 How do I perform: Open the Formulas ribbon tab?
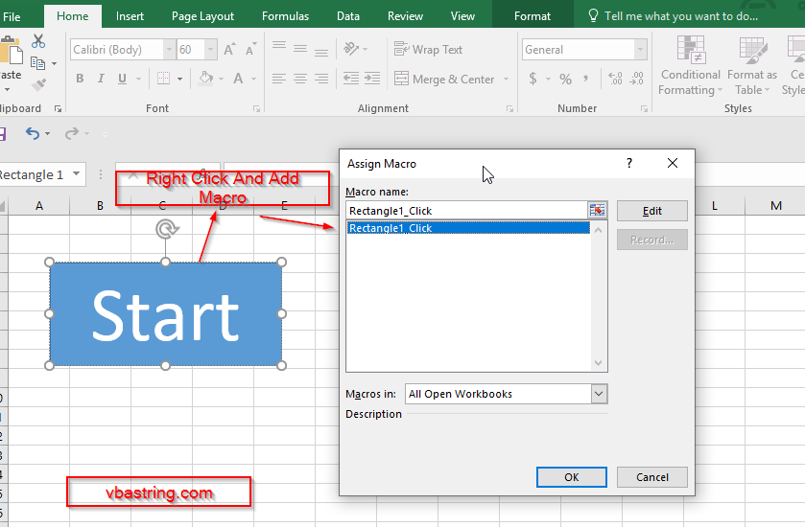(x=285, y=16)
